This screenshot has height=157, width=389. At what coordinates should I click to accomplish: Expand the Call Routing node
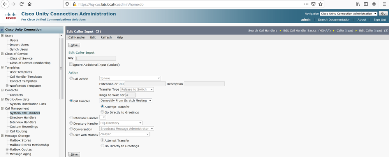(x=7, y=131)
